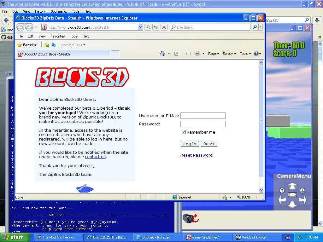Viewport: 323px width, 242px height.
Task: Click CameraMenu circled down-arrow icon
Action: pyautogui.click(x=302, y=190)
